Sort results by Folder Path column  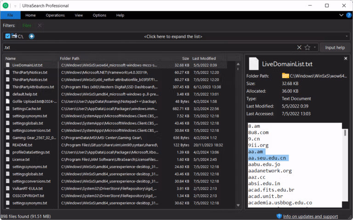69,58
